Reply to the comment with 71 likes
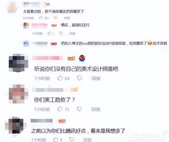 tap(96, 109)
